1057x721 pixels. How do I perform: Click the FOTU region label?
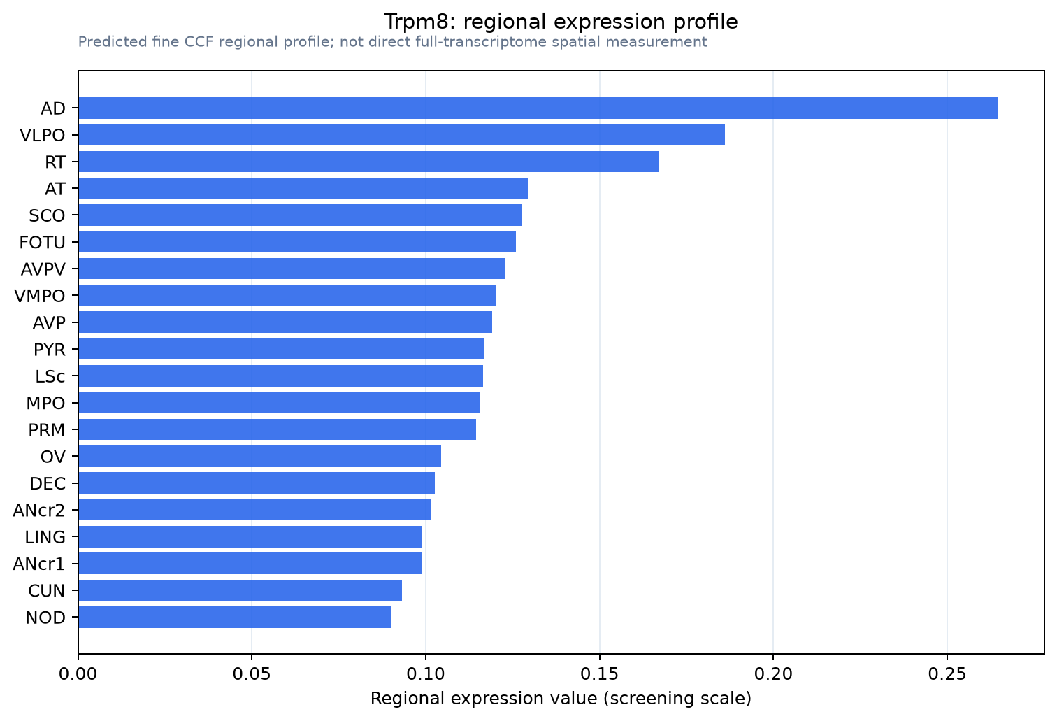click(x=43, y=243)
